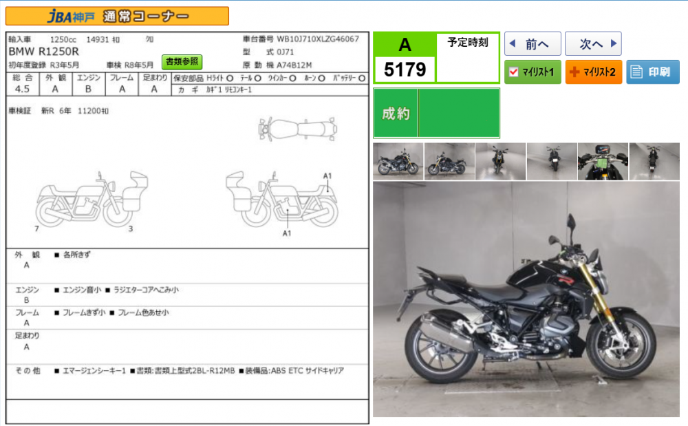This screenshot has height=426, width=688.
Task: Open the second thumbnail, bike right side
Action: click(449, 162)
